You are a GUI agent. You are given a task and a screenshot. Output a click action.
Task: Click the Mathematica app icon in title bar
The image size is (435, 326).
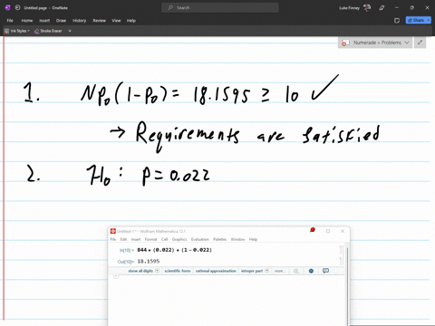point(113,231)
